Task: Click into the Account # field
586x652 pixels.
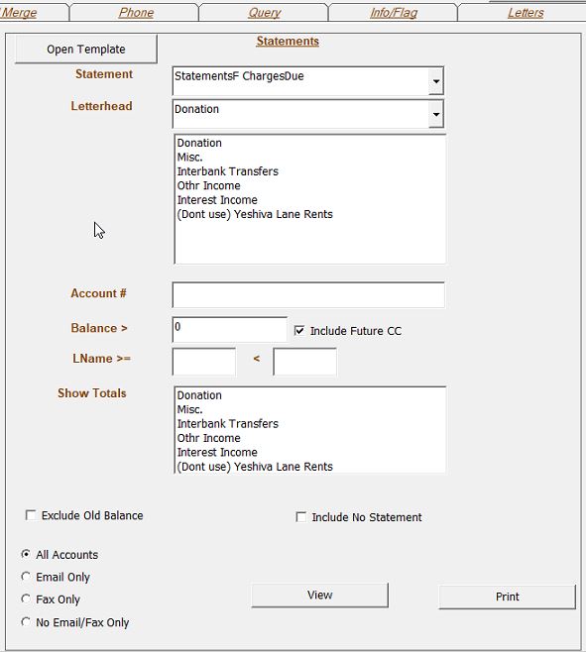Action: pyautogui.click(x=308, y=295)
